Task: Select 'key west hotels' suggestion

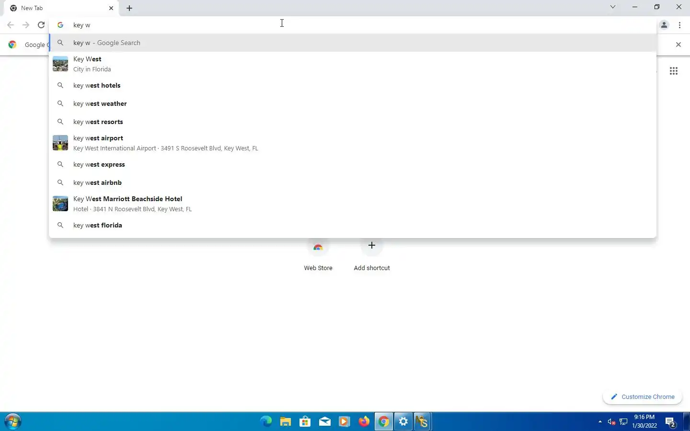Action: [353, 85]
